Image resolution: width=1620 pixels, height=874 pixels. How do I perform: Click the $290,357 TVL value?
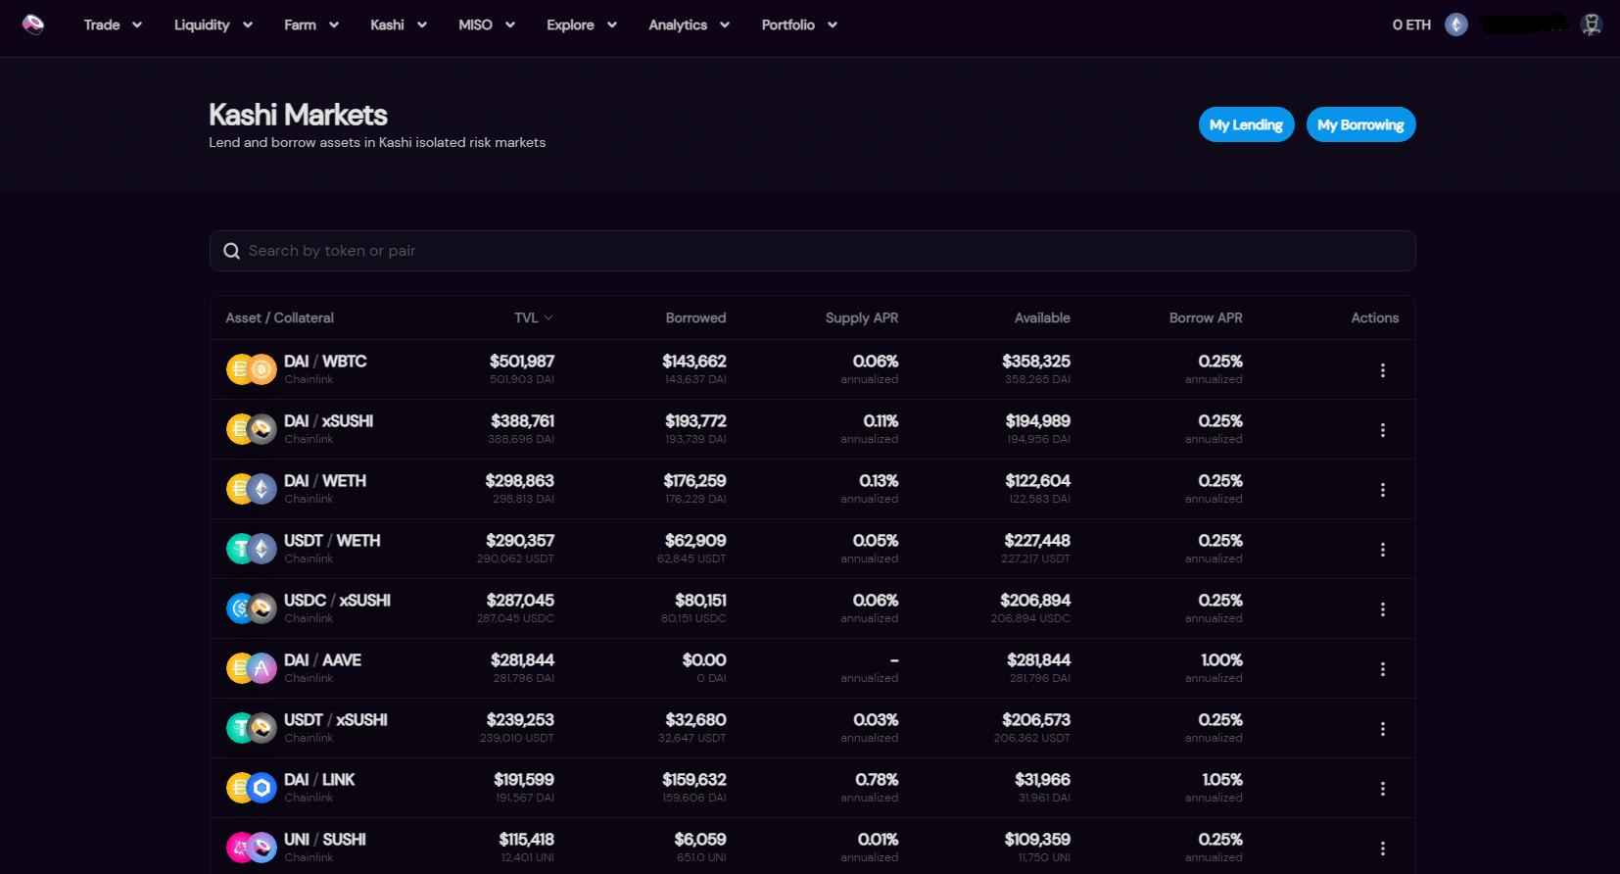coord(520,541)
